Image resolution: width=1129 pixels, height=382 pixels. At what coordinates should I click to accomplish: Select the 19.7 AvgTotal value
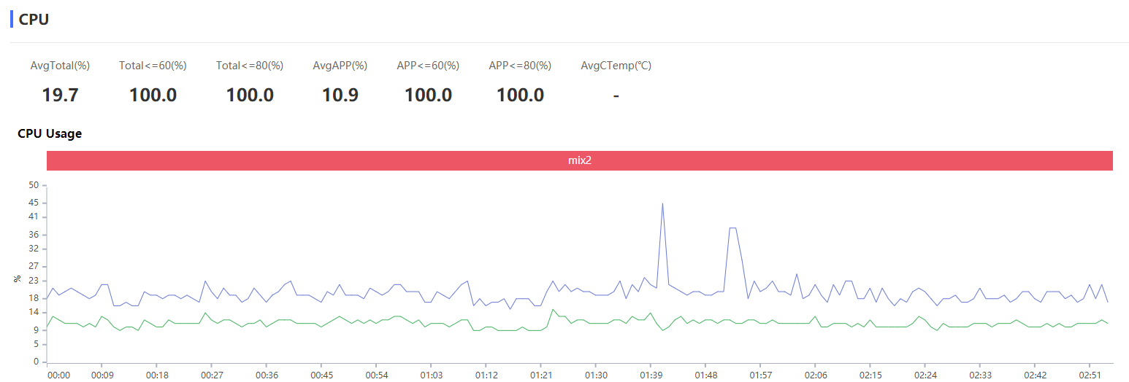click(x=60, y=95)
